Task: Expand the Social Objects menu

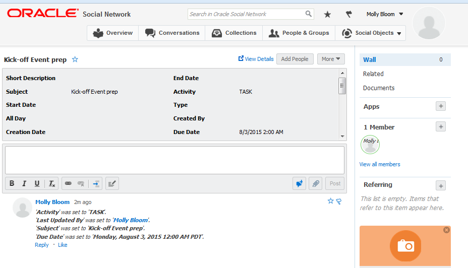Action: click(x=370, y=33)
